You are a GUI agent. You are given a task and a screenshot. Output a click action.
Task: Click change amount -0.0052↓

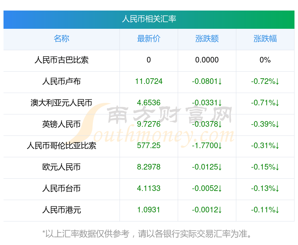pos(207,188)
